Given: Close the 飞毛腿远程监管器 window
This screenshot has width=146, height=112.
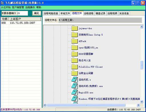Looking at the screenshot, I should [x=143, y=3].
